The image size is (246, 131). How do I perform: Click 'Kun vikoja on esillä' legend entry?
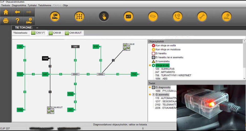click(x=166, y=45)
